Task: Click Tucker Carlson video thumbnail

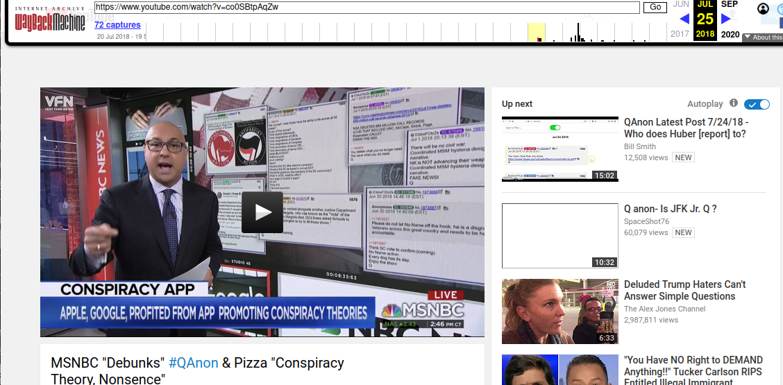Action: pos(559,370)
